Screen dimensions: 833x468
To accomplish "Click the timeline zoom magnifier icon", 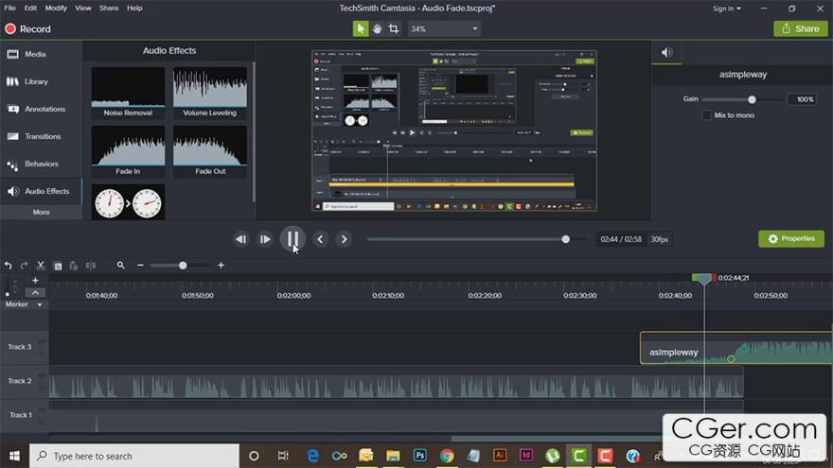I will pyautogui.click(x=120, y=266).
